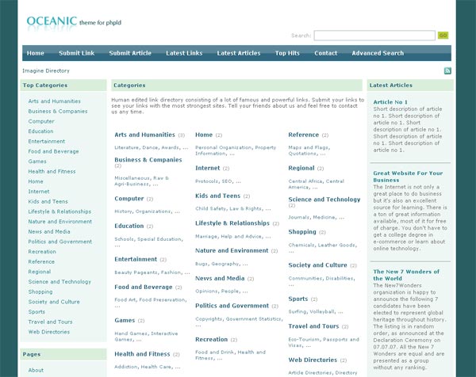Viewport: 476px width, 377px height.
Task: Go to Latest Links page
Action: coord(184,53)
